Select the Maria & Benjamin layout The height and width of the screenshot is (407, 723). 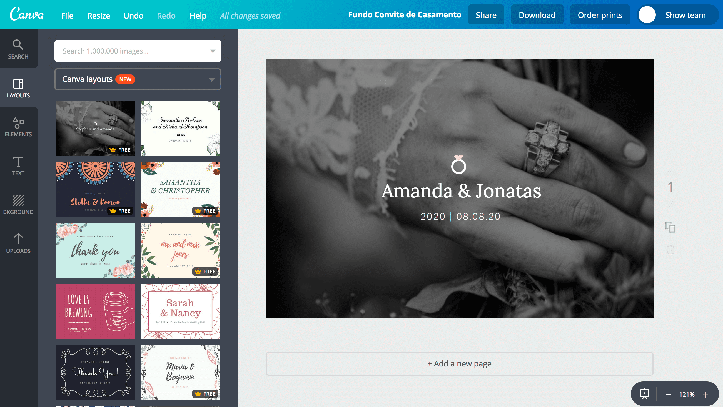point(180,373)
